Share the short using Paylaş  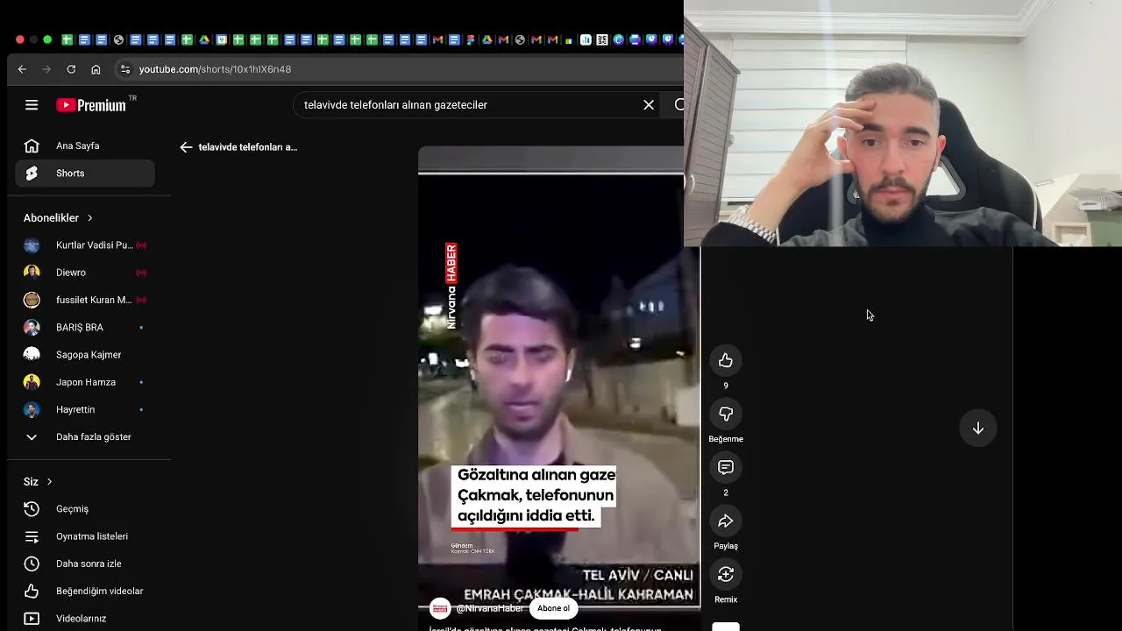[x=726, y=521]
